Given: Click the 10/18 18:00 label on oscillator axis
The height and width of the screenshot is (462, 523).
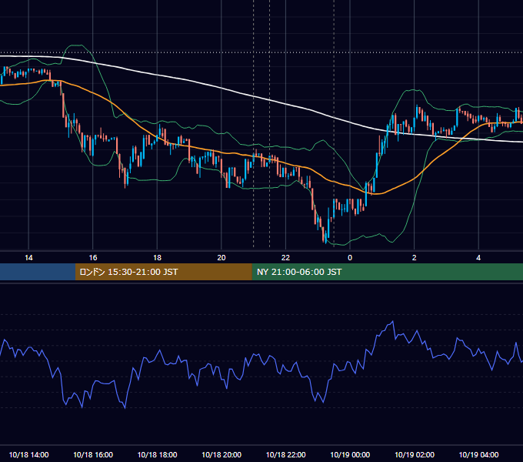Looking at the screenshot, I should (x=157, y=454).
